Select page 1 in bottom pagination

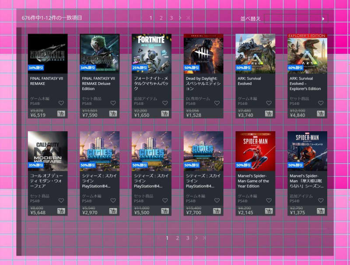pyautogui.click(x=167, y=238)
